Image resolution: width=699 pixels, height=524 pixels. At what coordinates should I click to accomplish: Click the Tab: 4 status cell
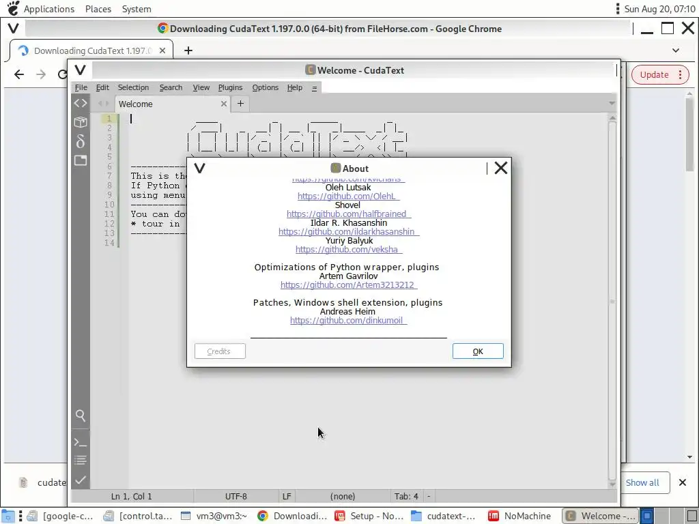coord(406,496)
